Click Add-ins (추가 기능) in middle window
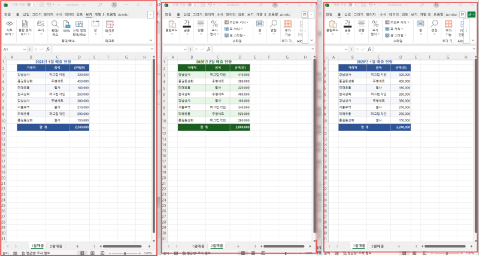 coord(288,28)
